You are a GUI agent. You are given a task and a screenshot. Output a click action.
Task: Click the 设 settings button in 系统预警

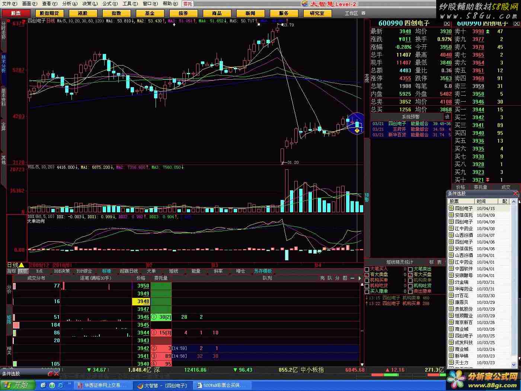click(447, 117)
